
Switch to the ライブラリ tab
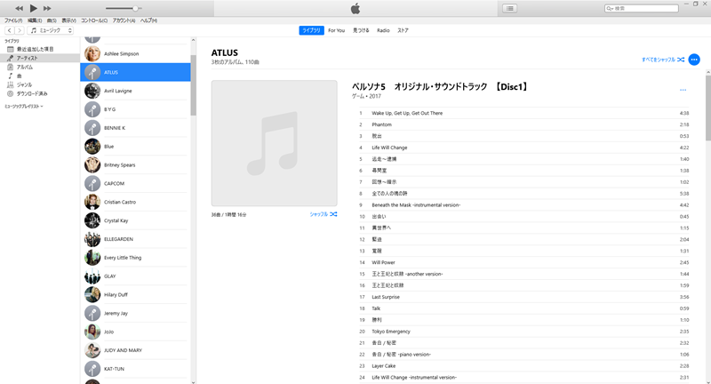[312, 30]
